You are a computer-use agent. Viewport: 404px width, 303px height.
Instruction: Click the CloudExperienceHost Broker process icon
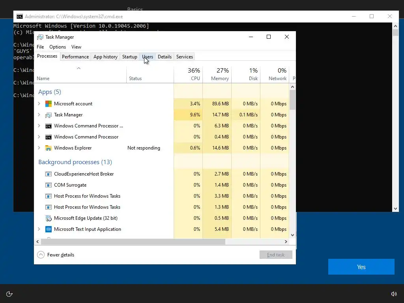coord(48,174)
